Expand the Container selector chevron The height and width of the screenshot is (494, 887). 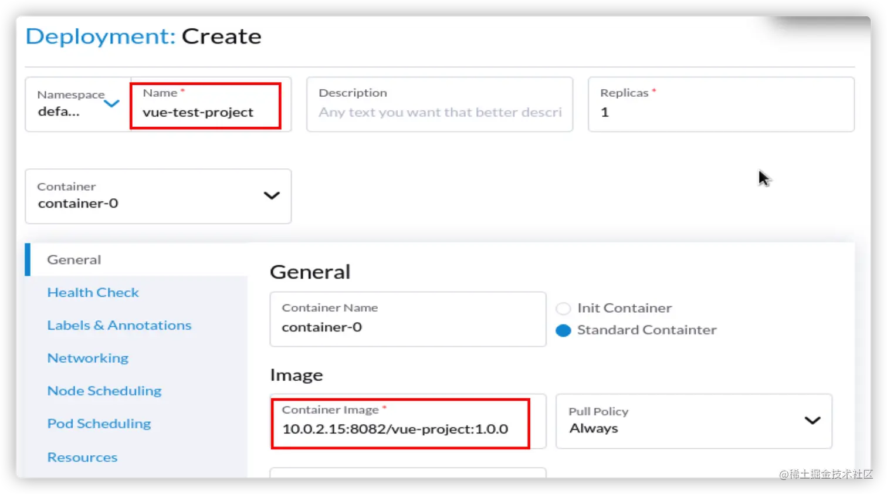point(271,195)
